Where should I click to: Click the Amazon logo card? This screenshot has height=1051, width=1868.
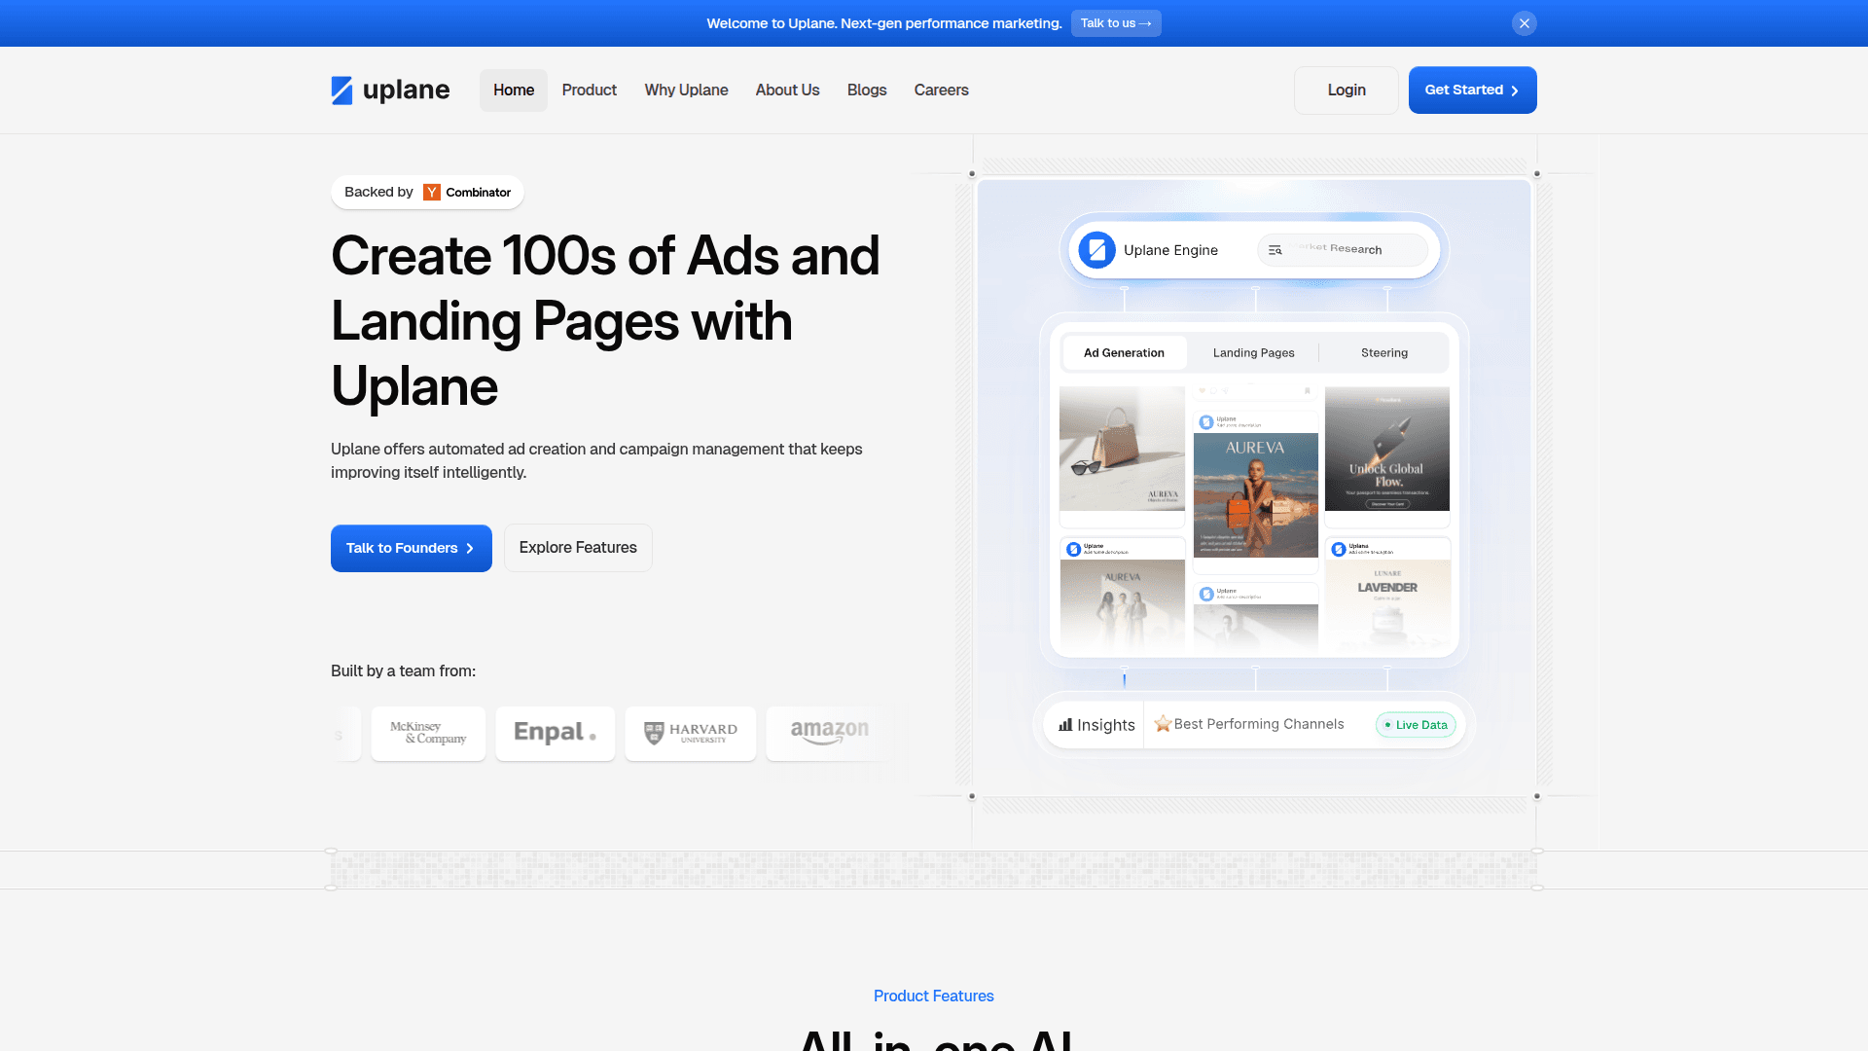coord(828,734)
